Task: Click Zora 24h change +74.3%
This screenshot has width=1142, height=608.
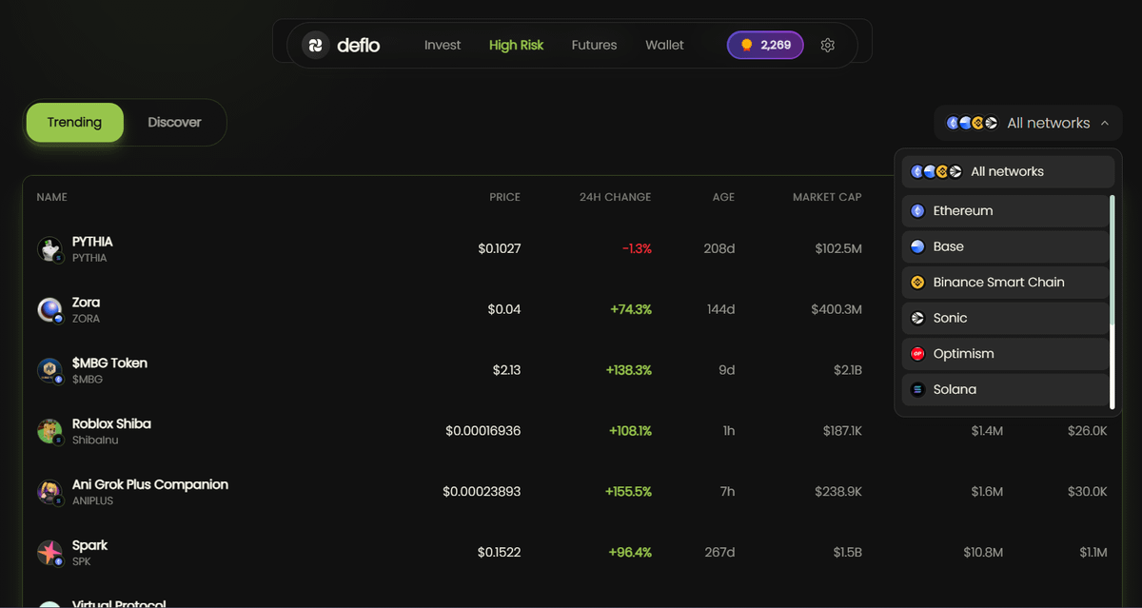Action: coord(631,310)
